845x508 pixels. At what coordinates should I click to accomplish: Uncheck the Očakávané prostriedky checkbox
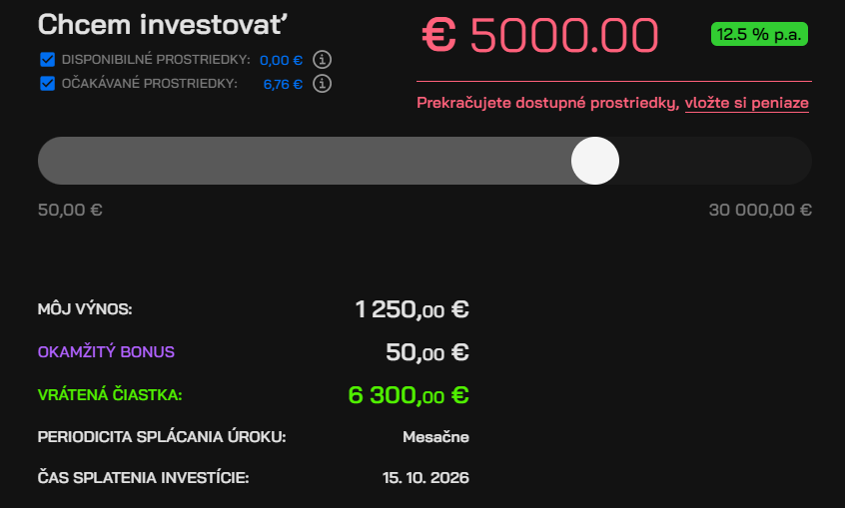[x=47, y=84]
